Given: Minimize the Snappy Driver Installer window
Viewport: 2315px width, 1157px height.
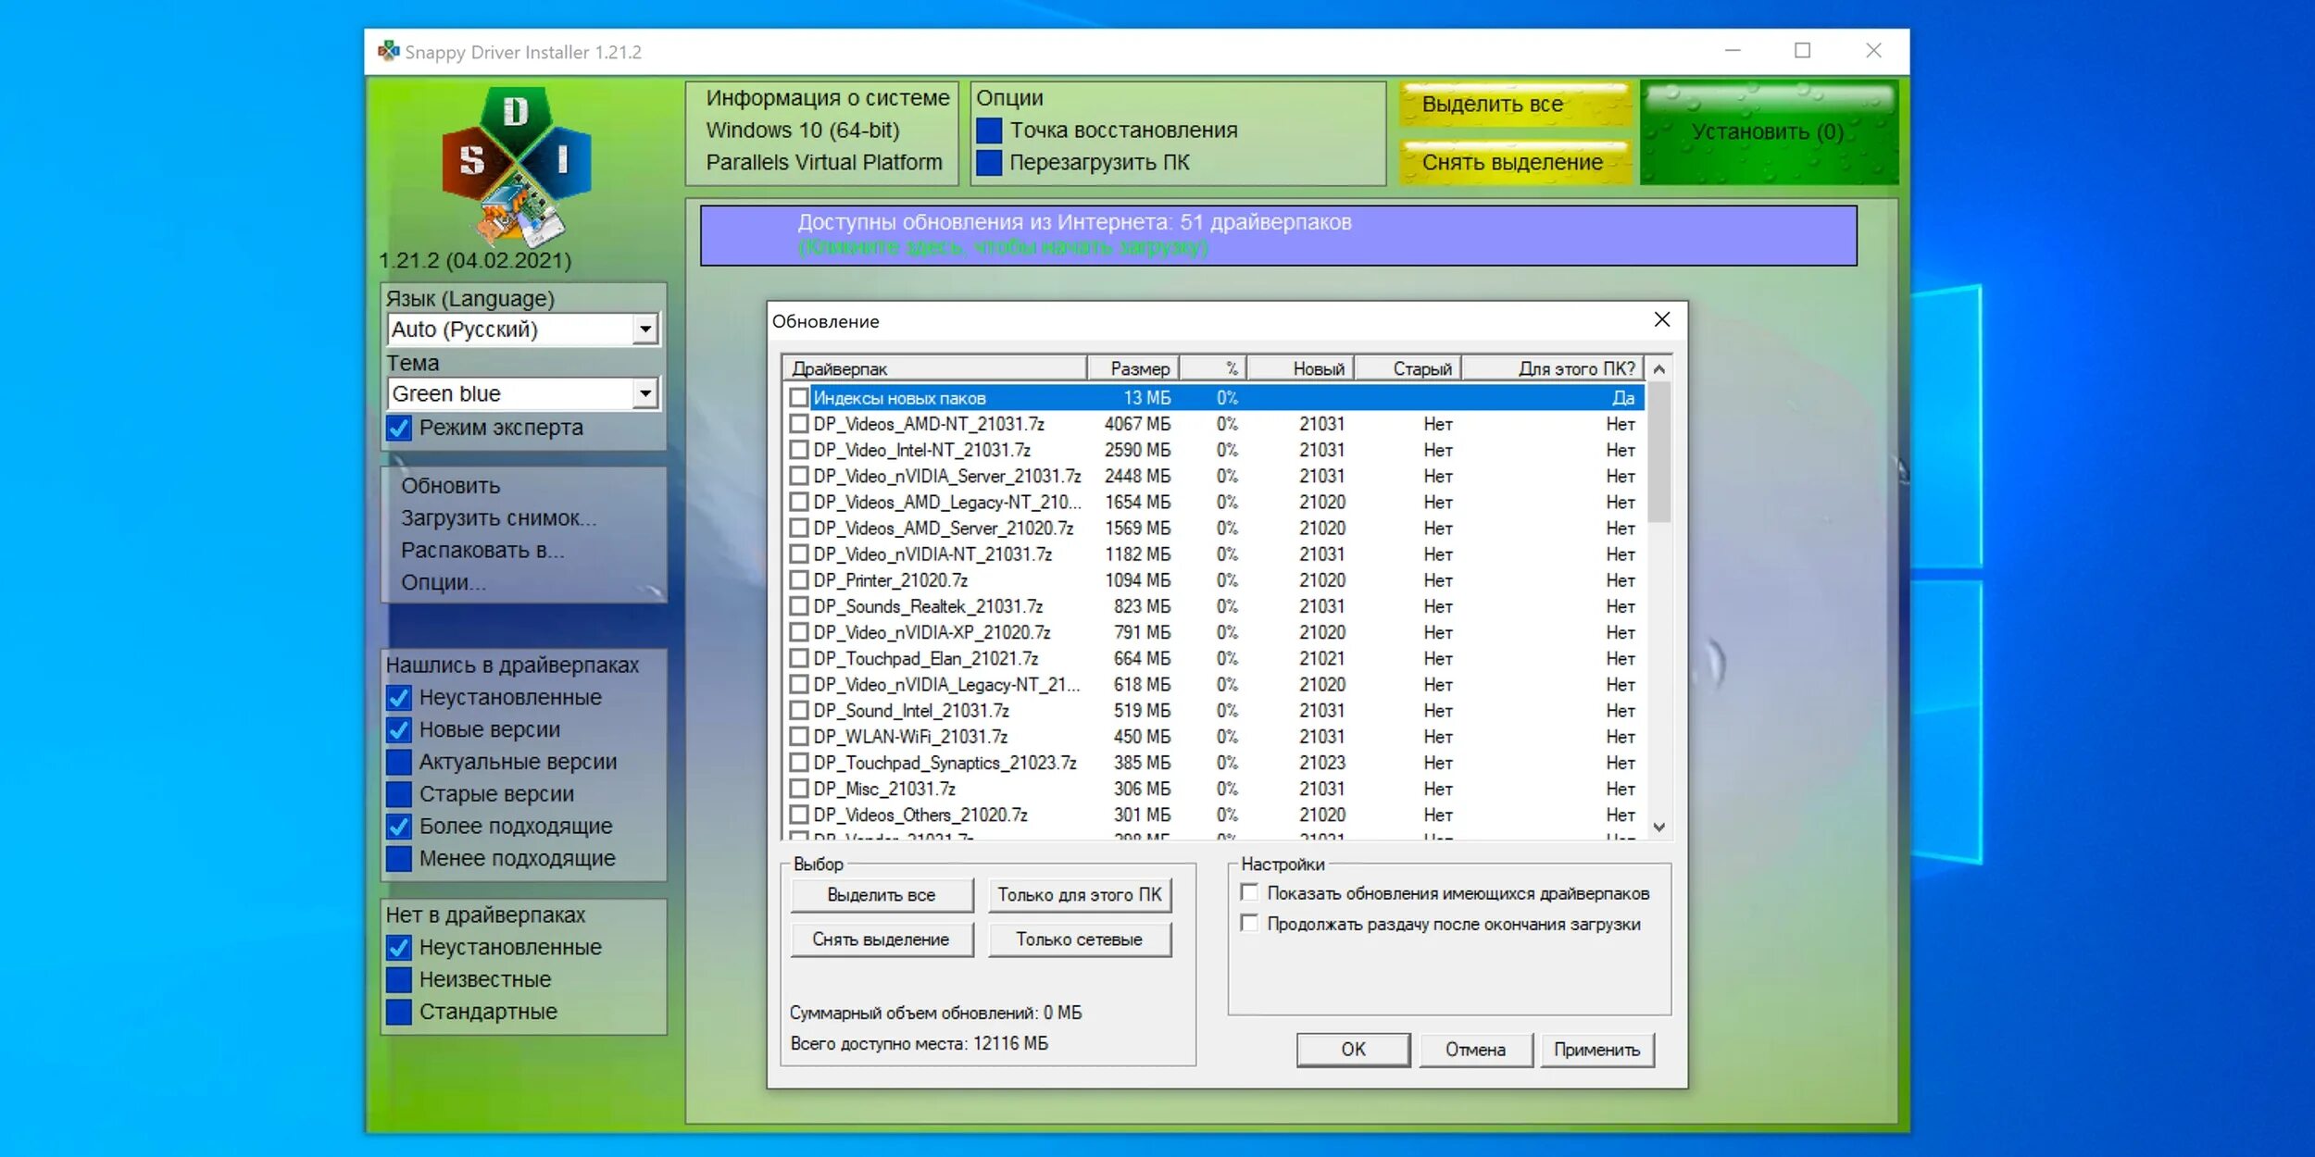Looking at the screenshot, I should click(x=1733, y=51).
